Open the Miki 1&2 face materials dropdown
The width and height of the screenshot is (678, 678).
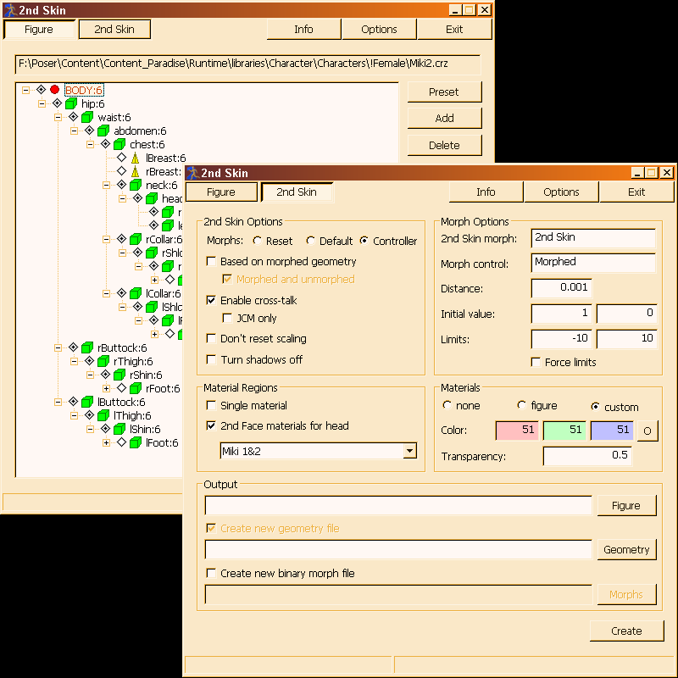click(x=409, y=451)
